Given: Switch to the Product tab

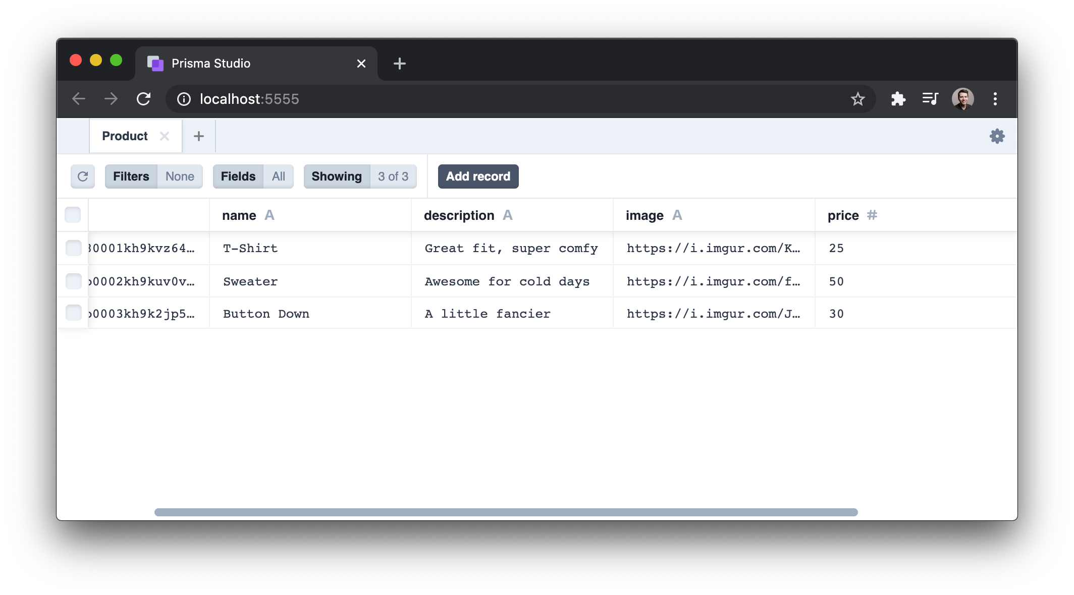Looking at the screenshot, I should (125, 136).
